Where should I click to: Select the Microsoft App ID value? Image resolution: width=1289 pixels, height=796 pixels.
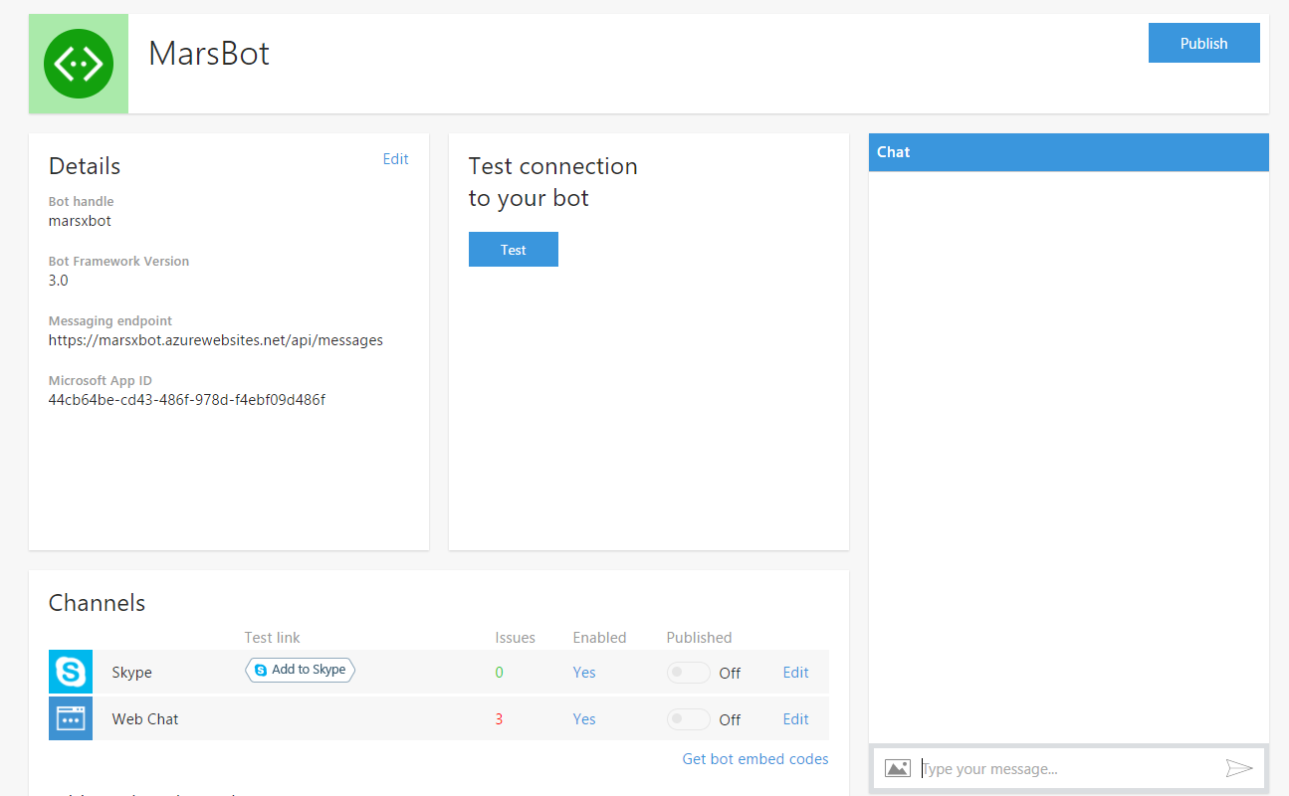point(187,400)
